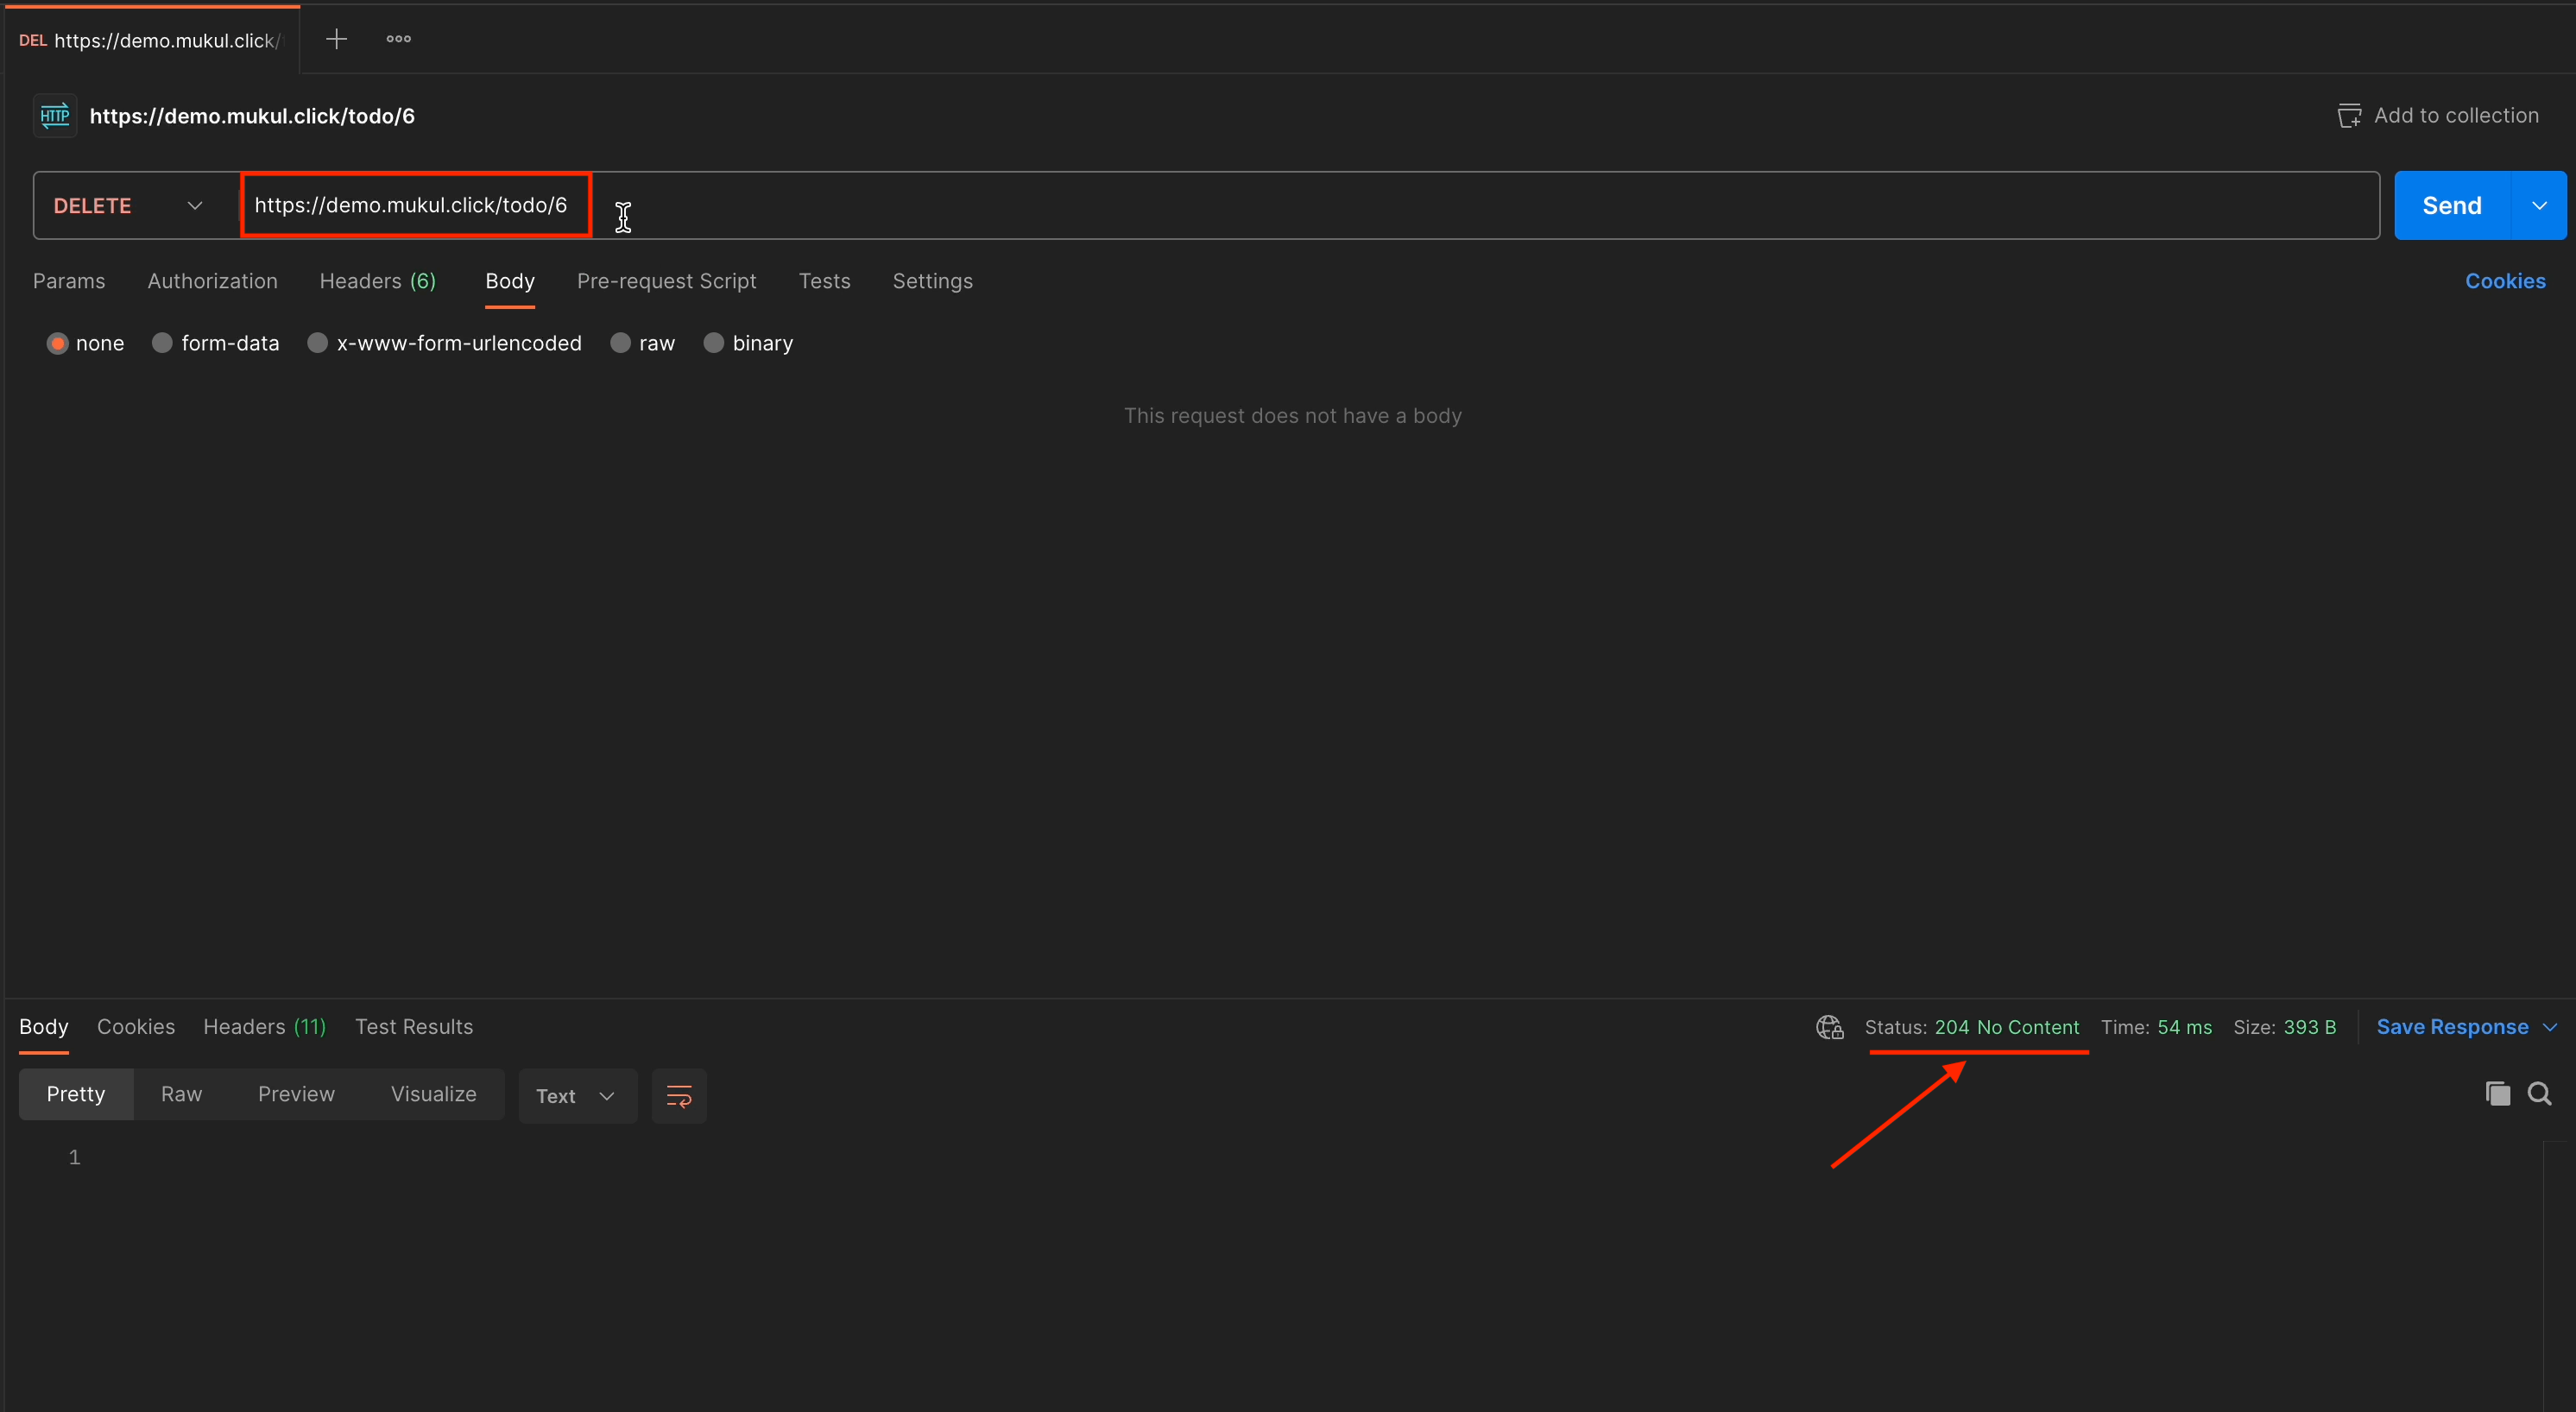Click the network globe icon near Status

[1829, 1027]
